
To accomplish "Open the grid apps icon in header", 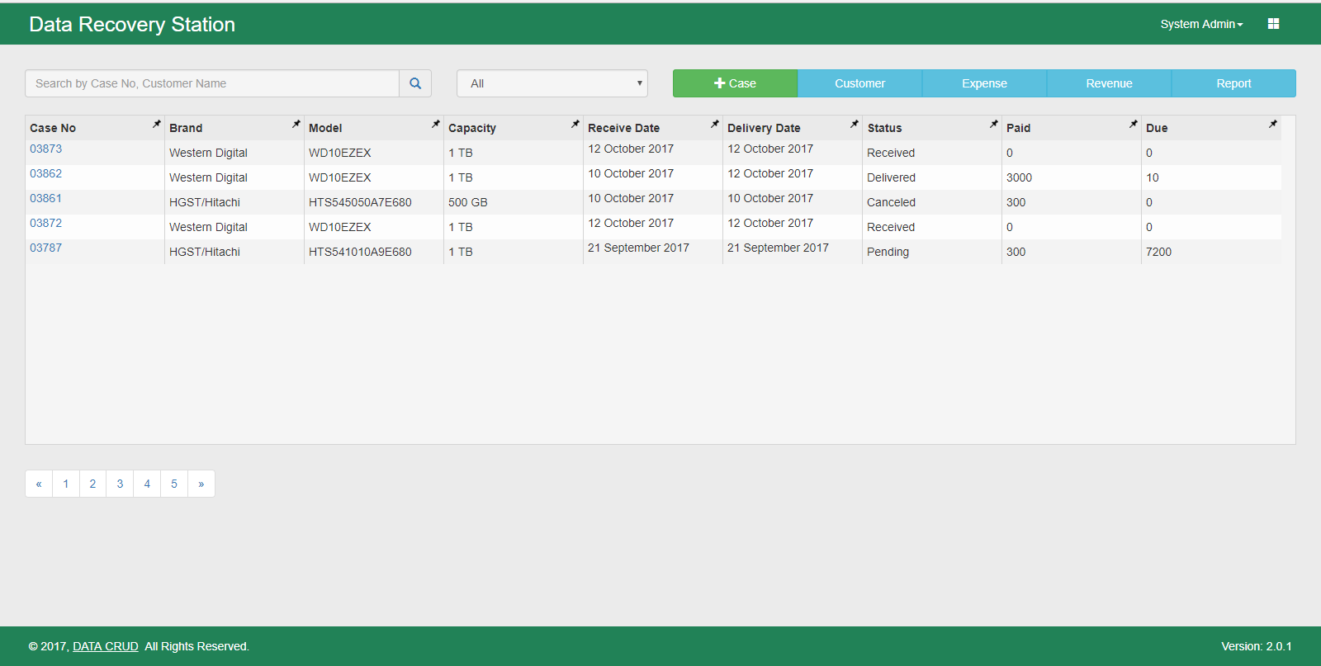I will [x=1273, y=24].
